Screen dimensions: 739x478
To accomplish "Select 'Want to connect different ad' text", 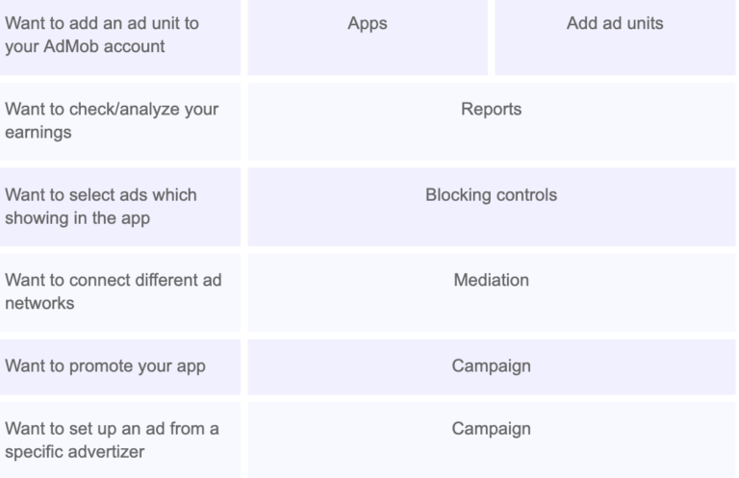I will coord(113,280).
